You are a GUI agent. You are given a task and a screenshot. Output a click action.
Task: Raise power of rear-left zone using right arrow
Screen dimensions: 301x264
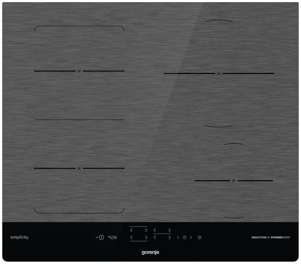pyautogui.click(x=146, y=230)
